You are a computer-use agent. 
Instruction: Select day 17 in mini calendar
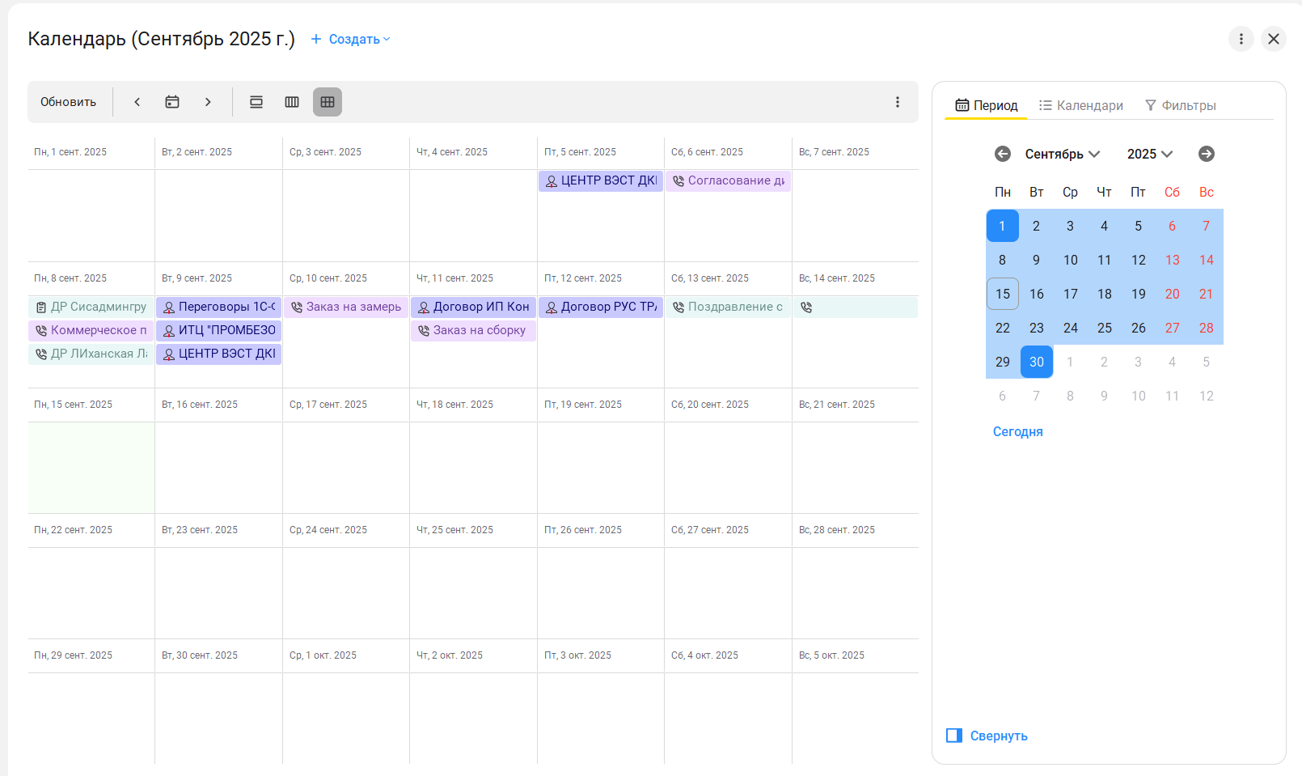(x=1070, y=294)
